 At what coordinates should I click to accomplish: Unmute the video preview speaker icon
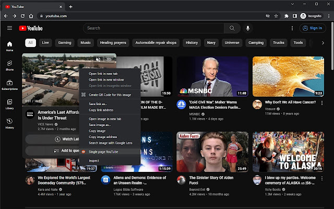[98, 60]
